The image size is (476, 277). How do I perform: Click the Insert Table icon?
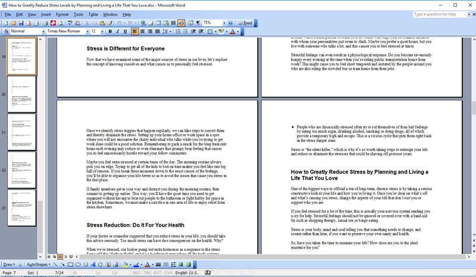(158, 23)
